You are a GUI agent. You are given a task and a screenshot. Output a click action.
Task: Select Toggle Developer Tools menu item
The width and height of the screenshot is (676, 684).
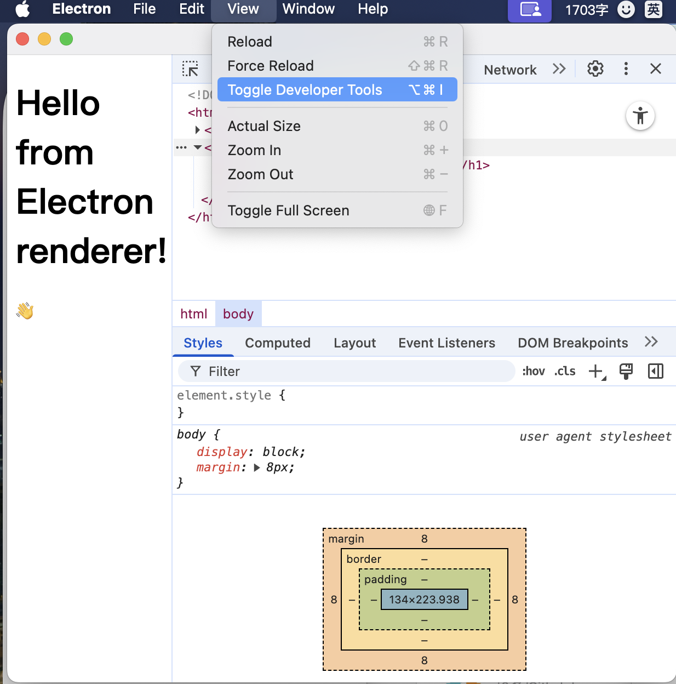click(337, 90)
